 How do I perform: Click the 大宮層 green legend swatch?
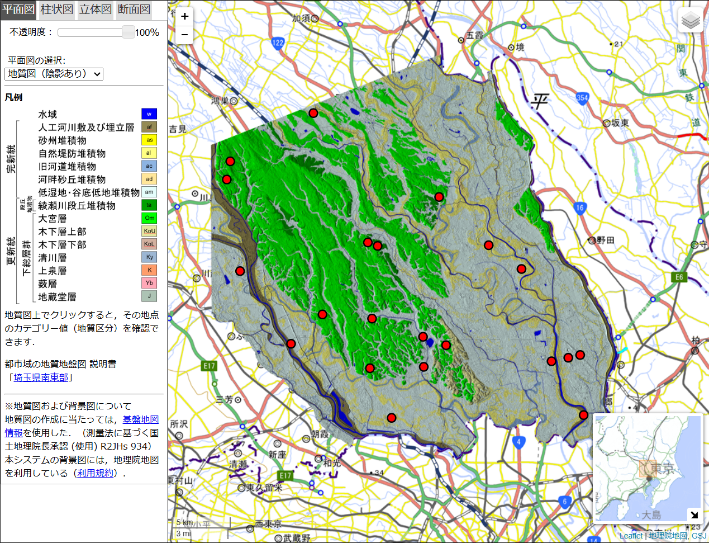pyautogui.click(x=149, y=218)
